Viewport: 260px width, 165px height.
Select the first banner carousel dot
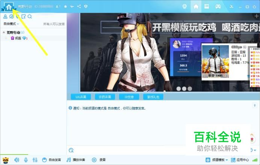click(178, 89)
